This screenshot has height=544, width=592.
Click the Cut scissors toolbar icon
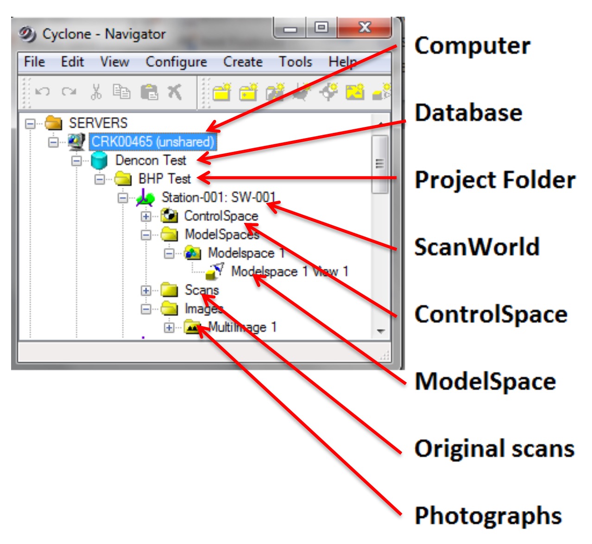(96, 92)
